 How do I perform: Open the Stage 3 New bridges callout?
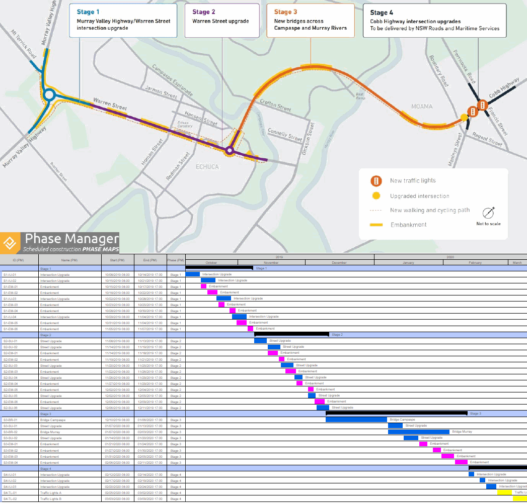[x=311, y=21]
